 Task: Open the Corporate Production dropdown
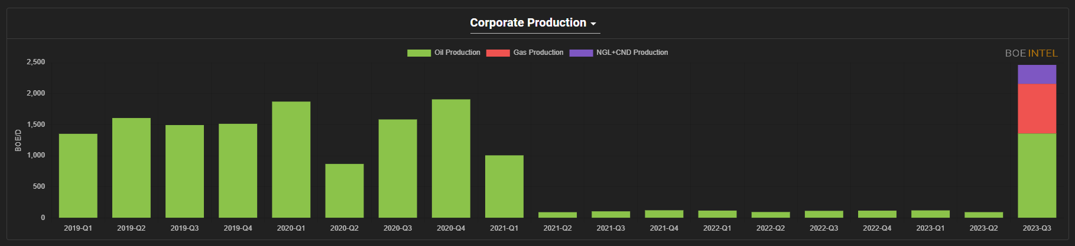pos(533,23)
